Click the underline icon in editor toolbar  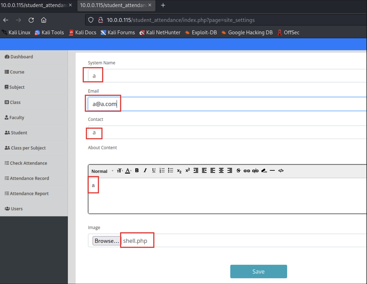click(x=154, y=171)
